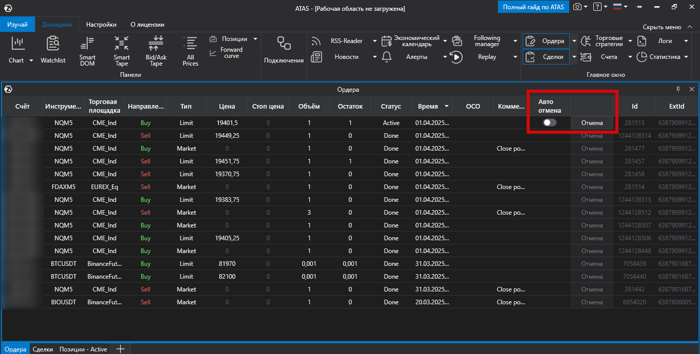Open the Bid/Ask Tape panel
The image size is (700, 354).
click(x=156, y=51)
